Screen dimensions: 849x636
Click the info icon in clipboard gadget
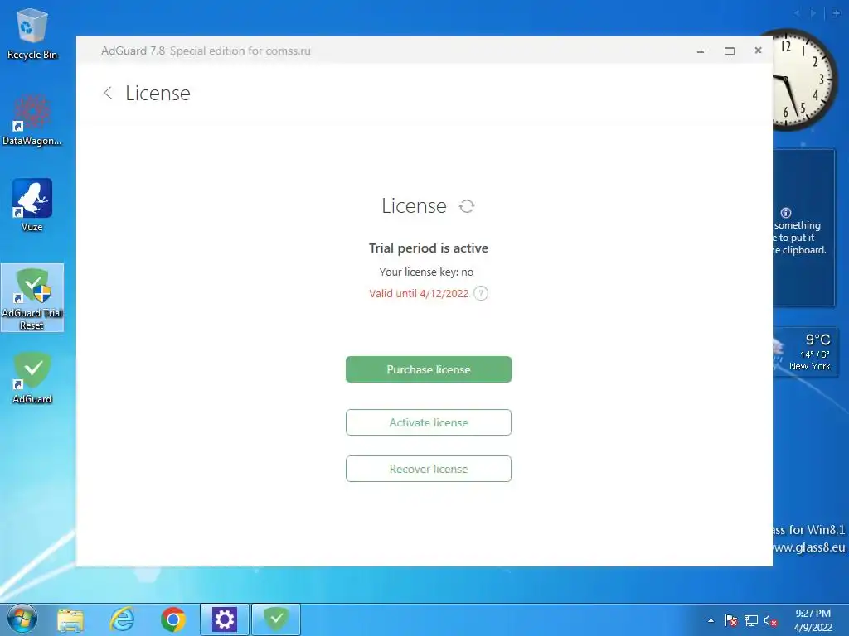(786, 213)
